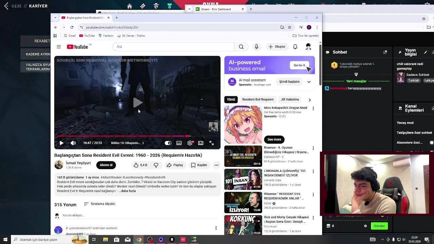
Task: Toggle the Abonelere özel switch on Kick
Action: 431,143
